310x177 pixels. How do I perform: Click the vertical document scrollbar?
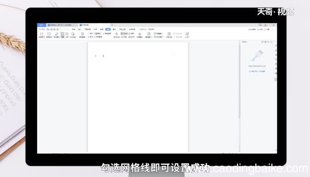(240, 82)
